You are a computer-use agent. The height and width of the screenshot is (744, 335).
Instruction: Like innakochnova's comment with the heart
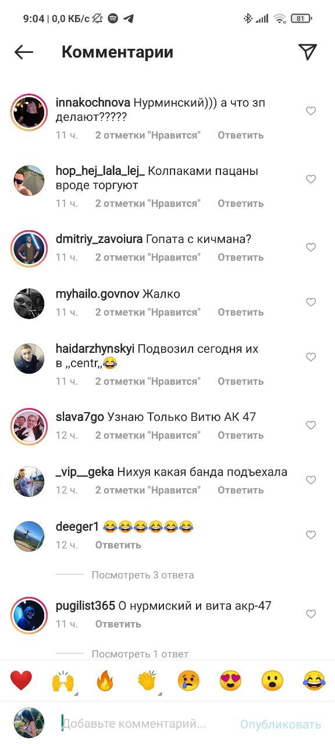[311, 111]
